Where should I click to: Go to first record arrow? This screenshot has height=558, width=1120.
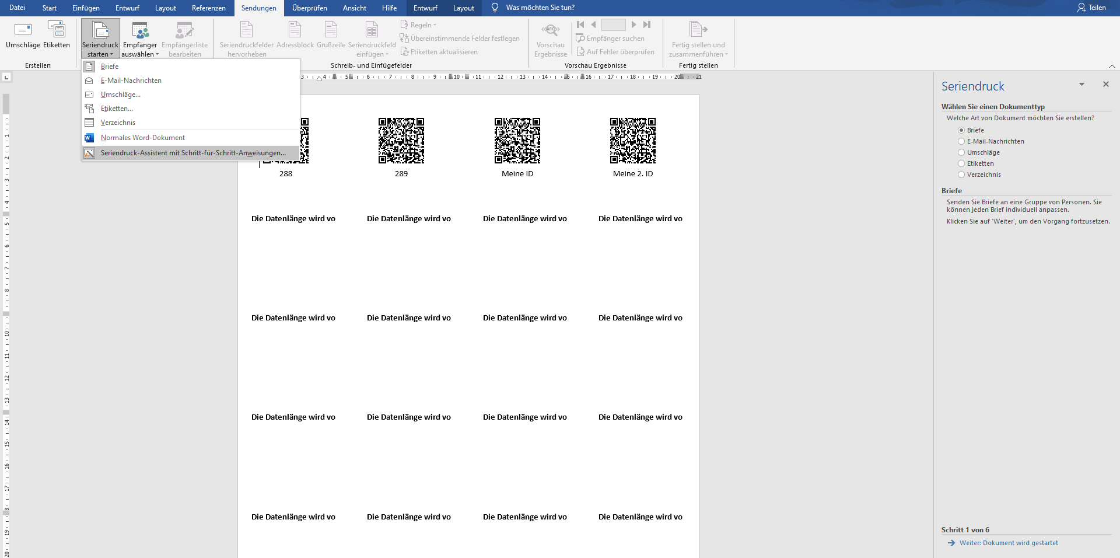[x=580, y=25]
